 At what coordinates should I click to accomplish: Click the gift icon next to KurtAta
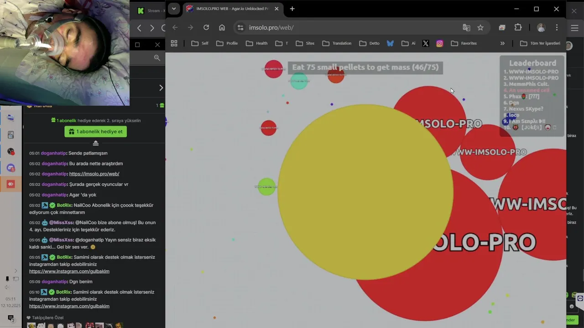(x=162, y=106)
